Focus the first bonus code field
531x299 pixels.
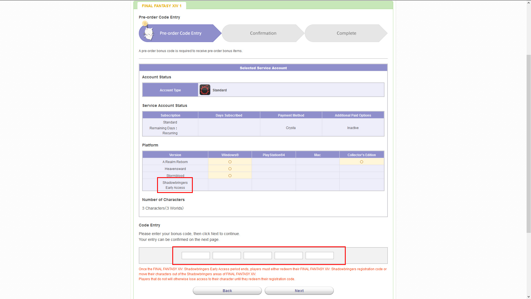point(196,256)
